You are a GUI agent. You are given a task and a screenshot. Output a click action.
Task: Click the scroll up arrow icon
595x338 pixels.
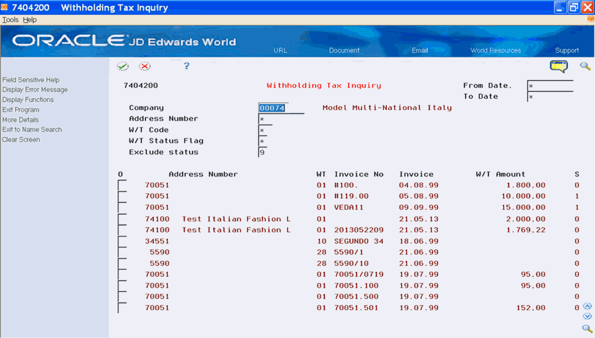588,306
